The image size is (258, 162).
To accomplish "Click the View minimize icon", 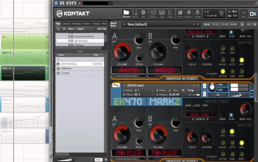I will click(244, 14).
